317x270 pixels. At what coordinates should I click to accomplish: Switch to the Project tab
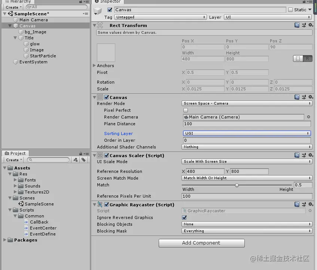[16, 153]
